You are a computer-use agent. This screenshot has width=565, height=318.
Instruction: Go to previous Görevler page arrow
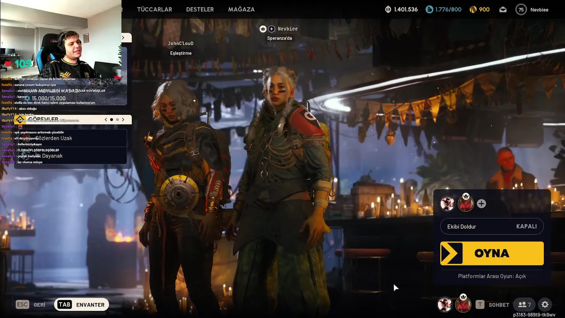(106, 120)
